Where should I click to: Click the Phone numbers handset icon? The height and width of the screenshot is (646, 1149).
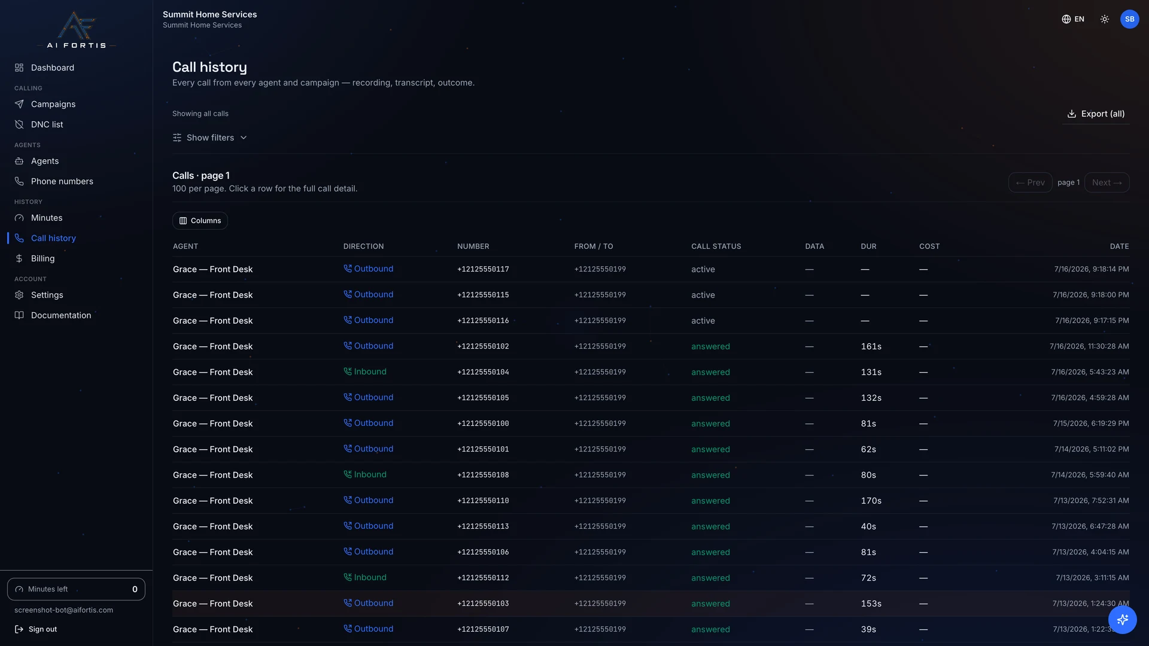(x=19, y=181)
